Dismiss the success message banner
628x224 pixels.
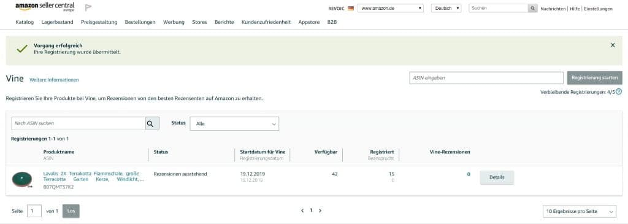(613, 45)
